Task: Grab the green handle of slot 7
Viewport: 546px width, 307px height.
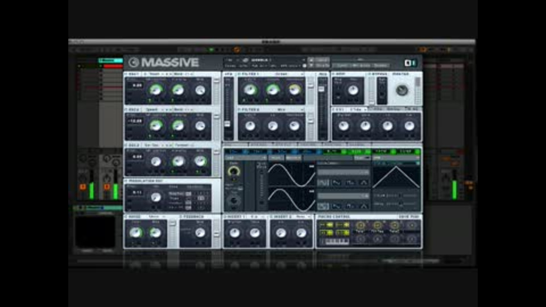Action: 393,152
